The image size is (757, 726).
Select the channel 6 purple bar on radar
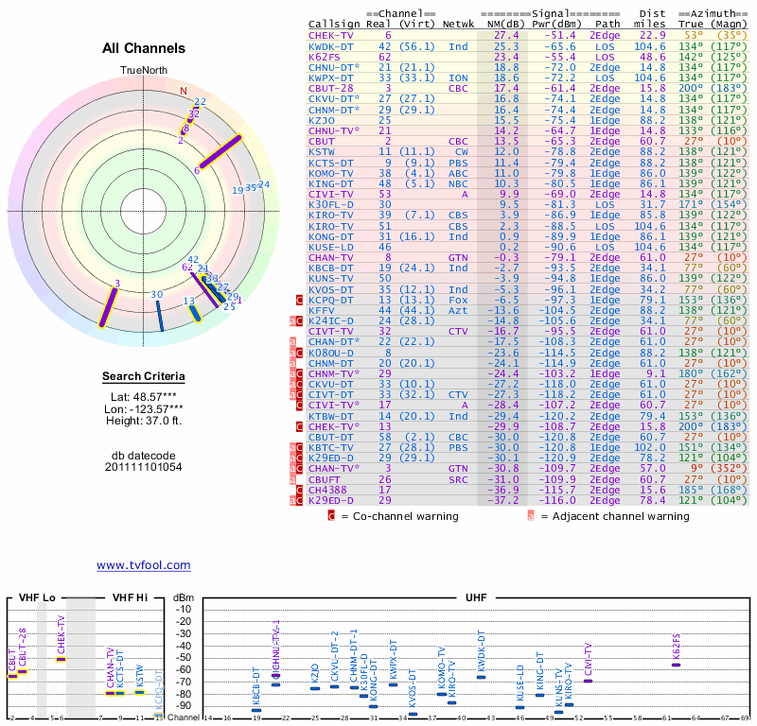tap(219, 153)
